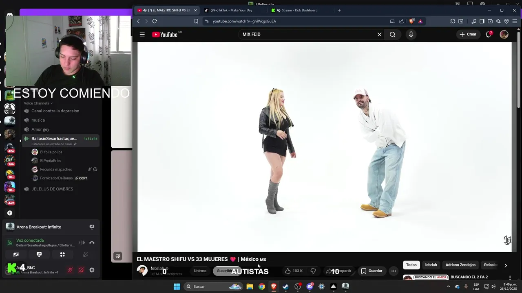Open Windows Start menu
This screenshot has width=522, height=293.
[x=177, y=286]
